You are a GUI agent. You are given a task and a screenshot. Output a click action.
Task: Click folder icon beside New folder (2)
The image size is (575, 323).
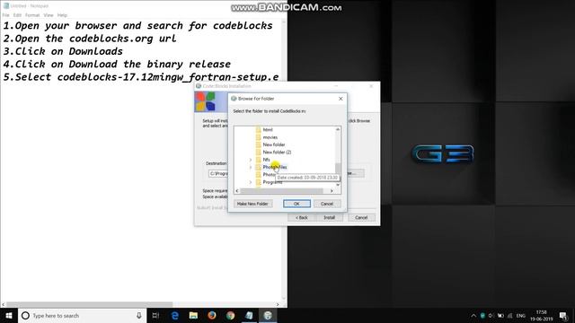[258, 152]
